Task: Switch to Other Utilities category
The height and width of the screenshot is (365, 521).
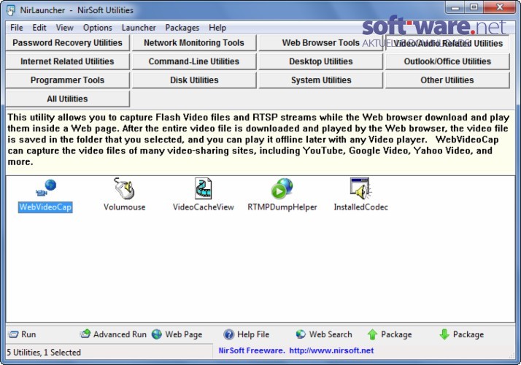Action: pyautogui.click(x=447, y=80)
